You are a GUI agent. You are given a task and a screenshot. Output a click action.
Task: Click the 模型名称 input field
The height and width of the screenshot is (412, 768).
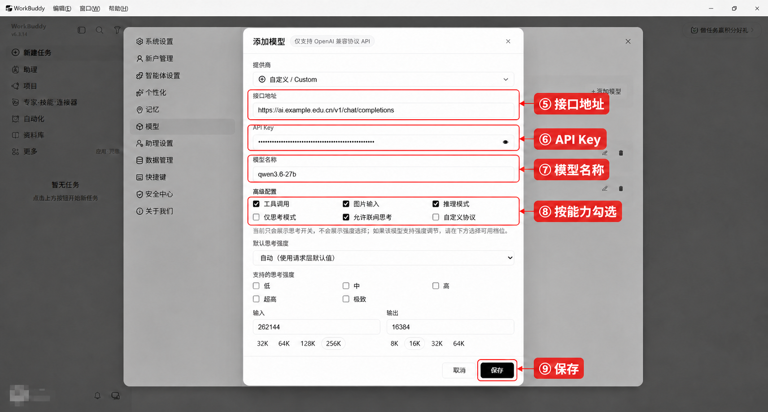(383, 174)
